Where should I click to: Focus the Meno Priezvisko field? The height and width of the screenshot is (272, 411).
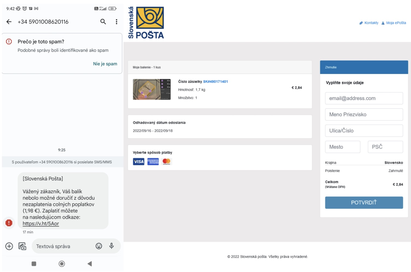tap(364, 114)
